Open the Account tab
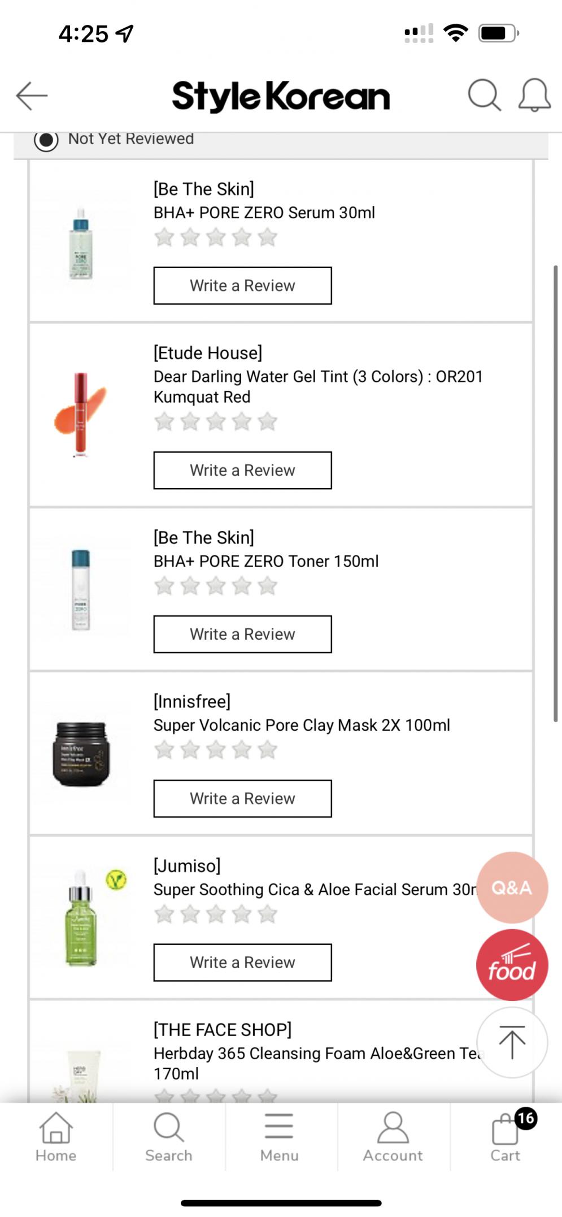The height and width of the screenshot is (1217, 562). coord(393,1136)
